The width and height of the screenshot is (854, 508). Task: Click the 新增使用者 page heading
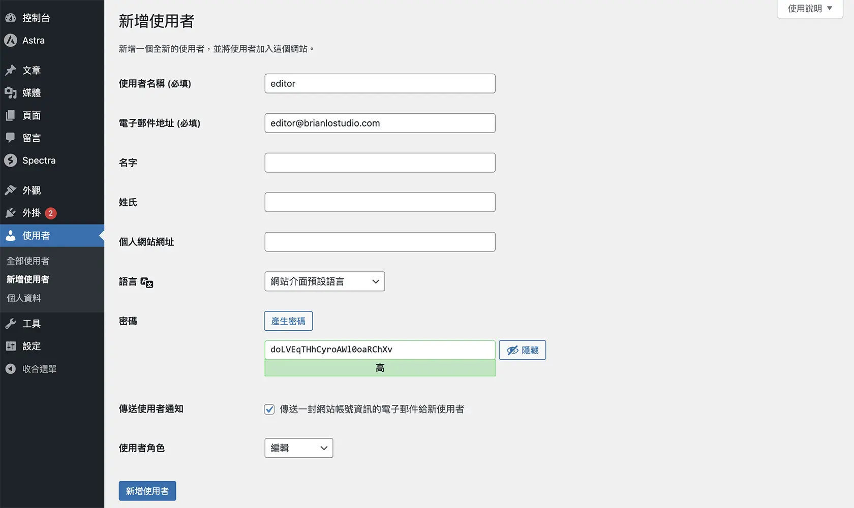click(x=157, y=21)
